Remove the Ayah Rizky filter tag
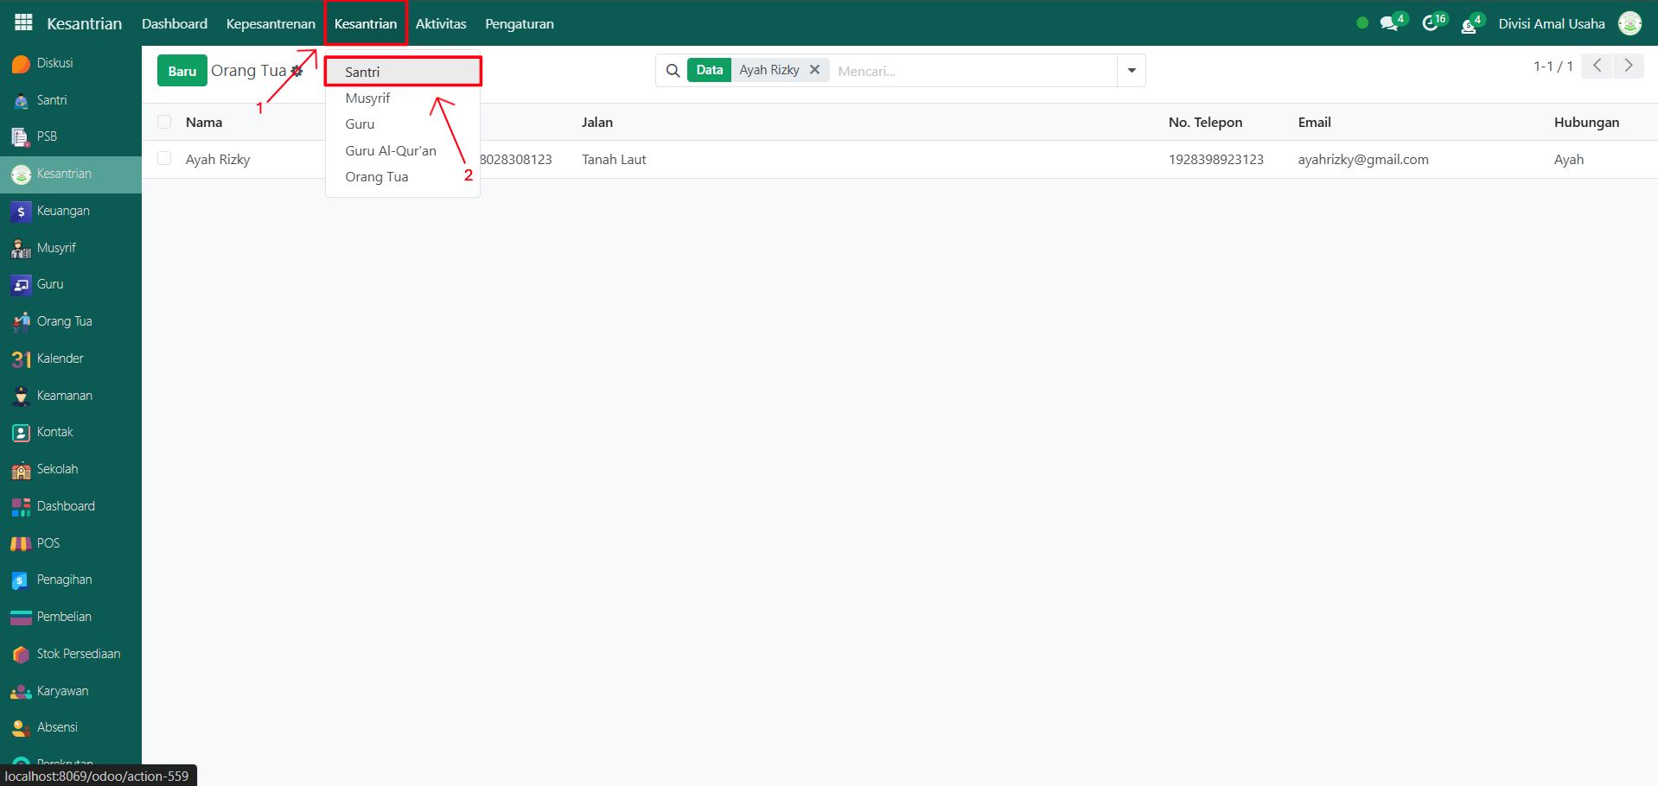This screenshot has width=1658, height=786. point(814,70)
